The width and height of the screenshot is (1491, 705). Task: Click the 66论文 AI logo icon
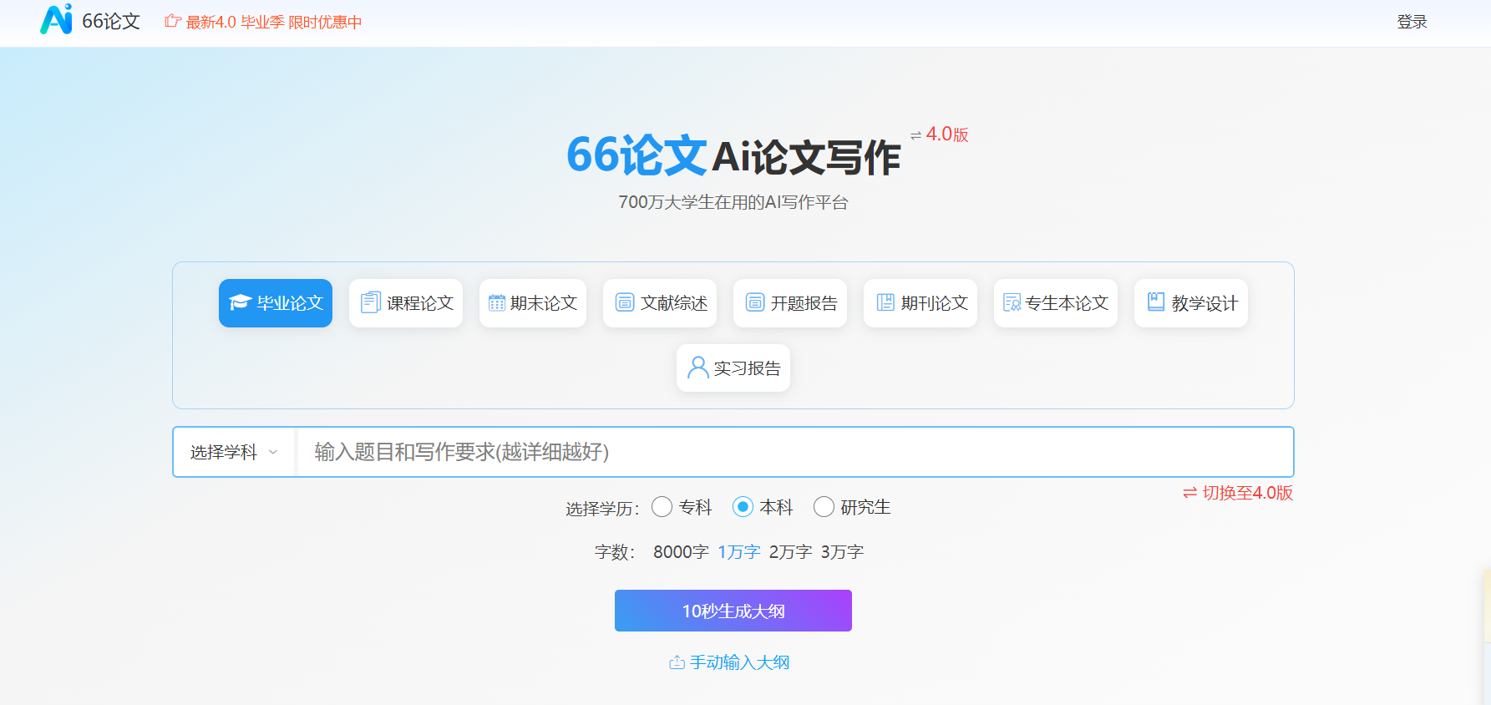tap(56, 20)
